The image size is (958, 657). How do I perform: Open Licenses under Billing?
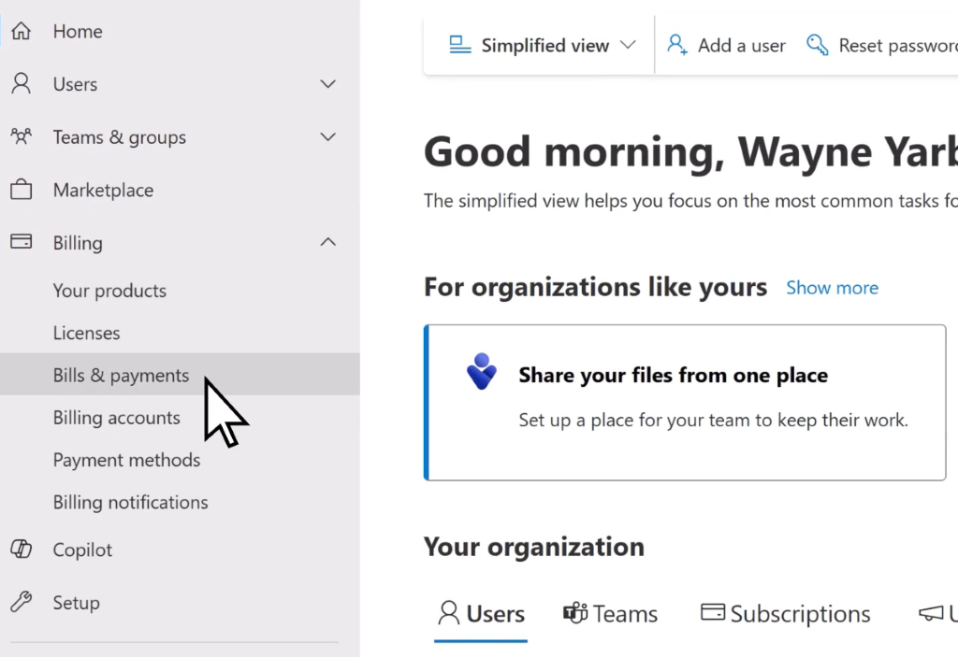(x=180, y=333)
